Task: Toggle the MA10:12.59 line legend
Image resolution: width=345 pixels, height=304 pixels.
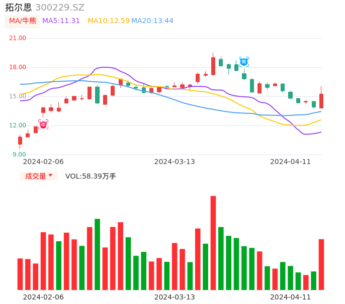Action: [x=108, y=21]
